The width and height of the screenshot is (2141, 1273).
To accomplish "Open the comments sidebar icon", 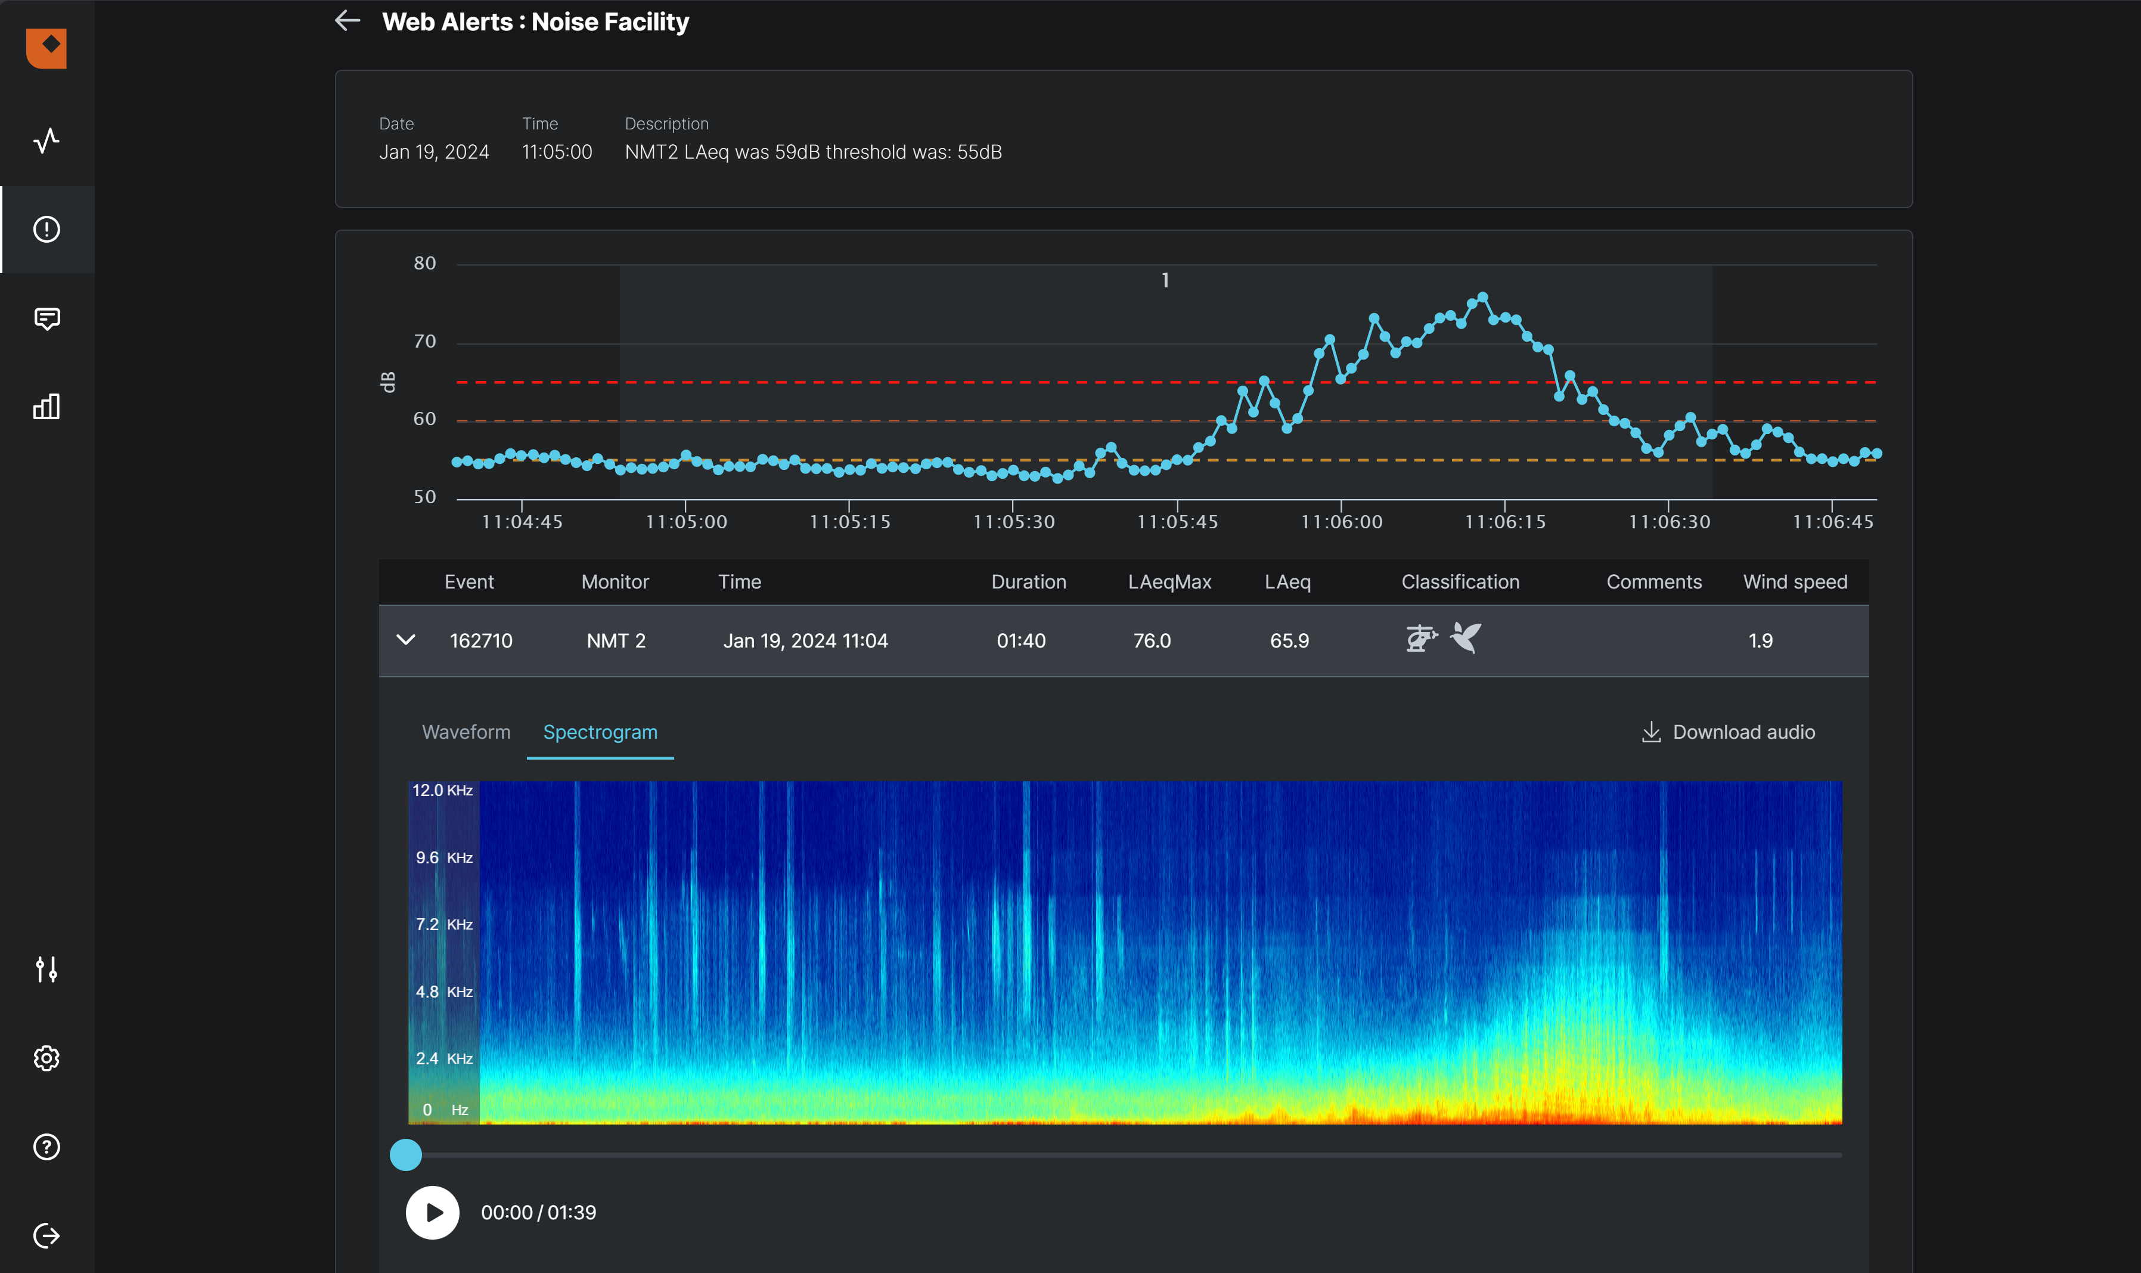I will [x=46, y=318].
